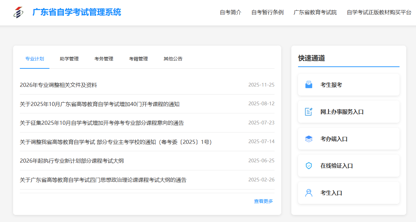Open the notice about 增加40门开考课程
The image size is (416, 222).
click(99, 104)
